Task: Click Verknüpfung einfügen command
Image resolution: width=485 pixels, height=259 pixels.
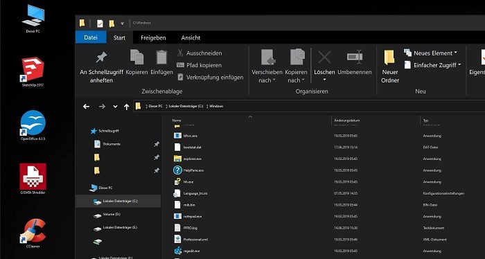Action: (x=210, y=78)
